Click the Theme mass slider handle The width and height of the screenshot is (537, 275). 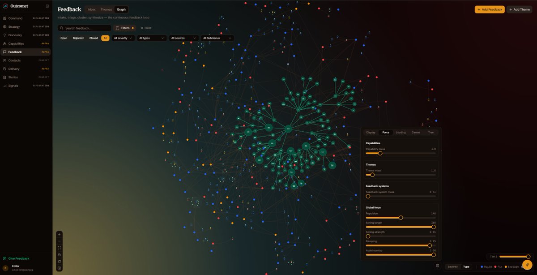coord(372,175)
